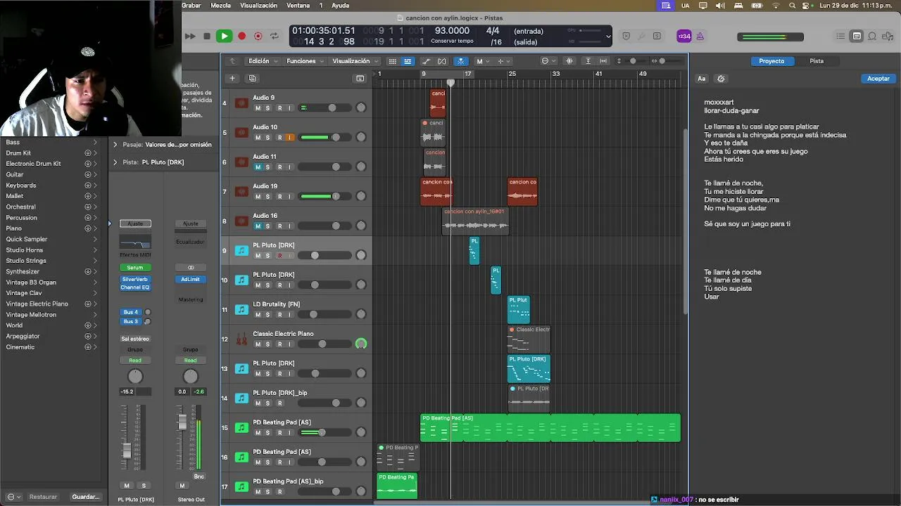
Task: Click the Guardar button in library
Action: pyautogui.click(x=86, y=497)
